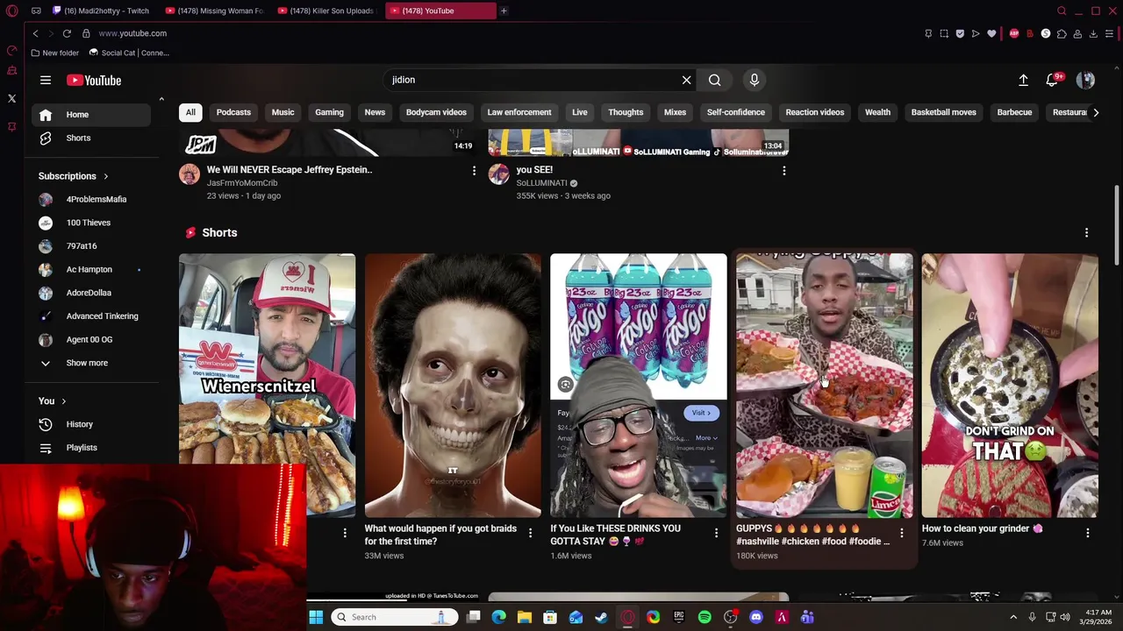Screen dimensions: 1123x631
Task: Open the Social Cat bookmark
Action: coord(129,53)
